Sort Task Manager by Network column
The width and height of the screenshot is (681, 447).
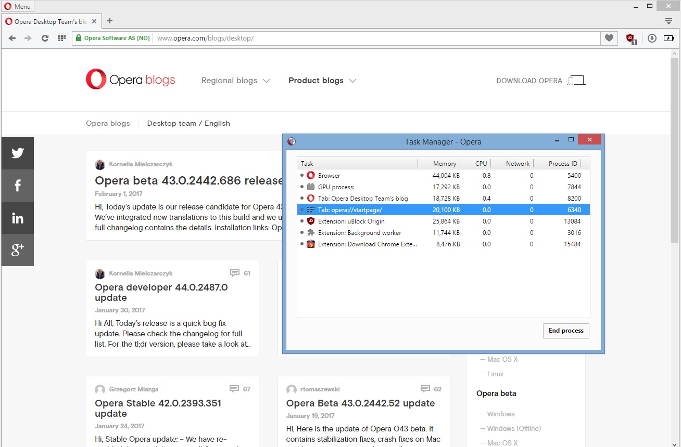pos(513,163)
